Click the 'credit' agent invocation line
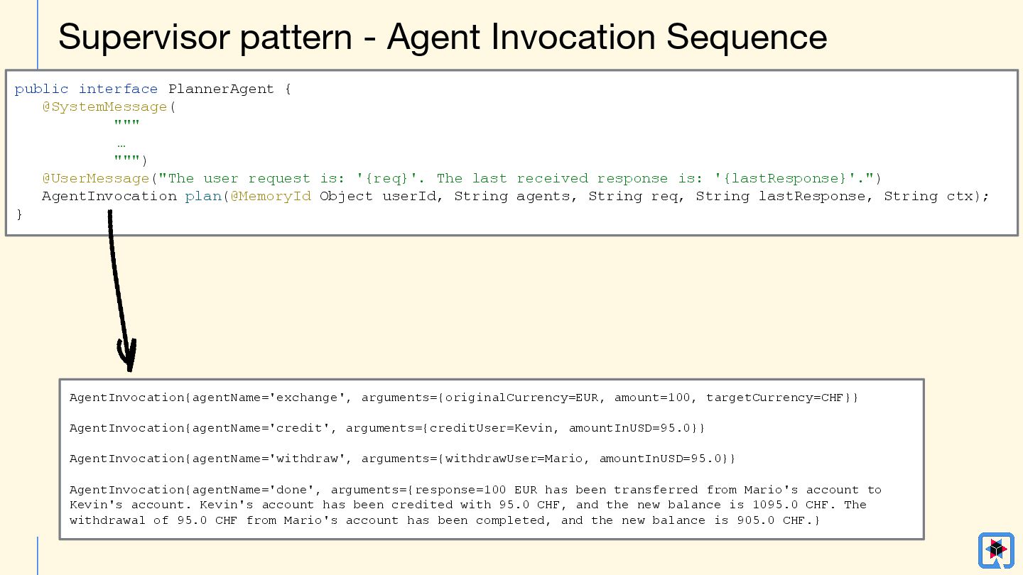1023x575 pixels. coord(387,428)
